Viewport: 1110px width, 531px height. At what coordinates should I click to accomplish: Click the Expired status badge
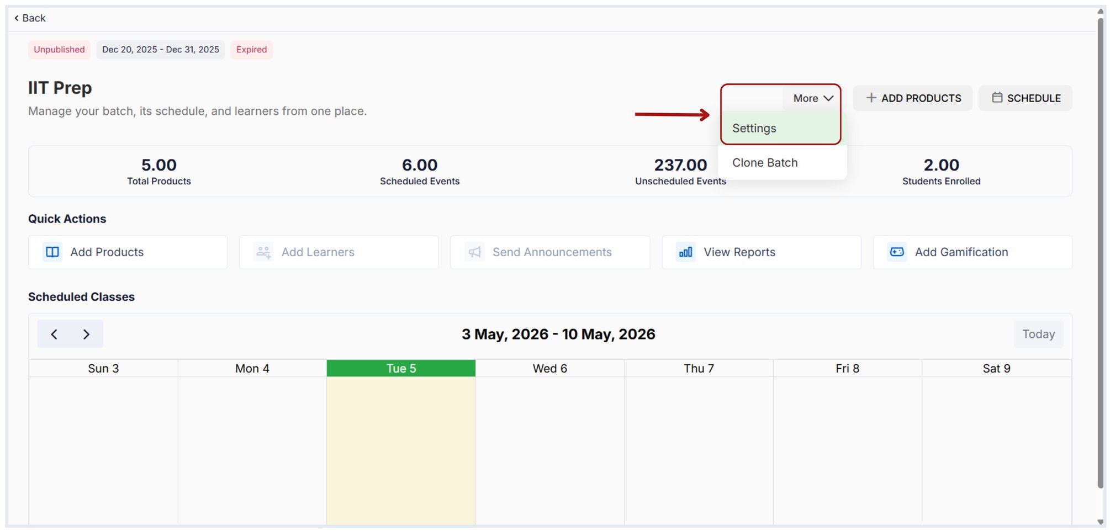pos(252,50)
